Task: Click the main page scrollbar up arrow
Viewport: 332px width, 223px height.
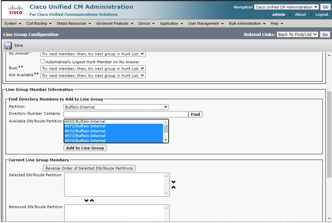Action: [x=329, y=55]
